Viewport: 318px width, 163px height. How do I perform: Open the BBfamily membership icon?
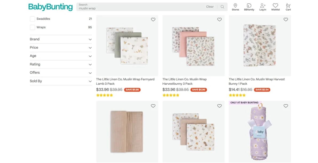[249, 6]
